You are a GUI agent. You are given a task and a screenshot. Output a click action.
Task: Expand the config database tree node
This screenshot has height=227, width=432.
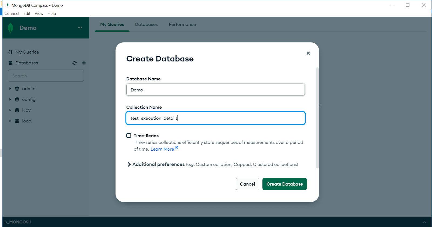pyautogui.click(x=10, y=99)
